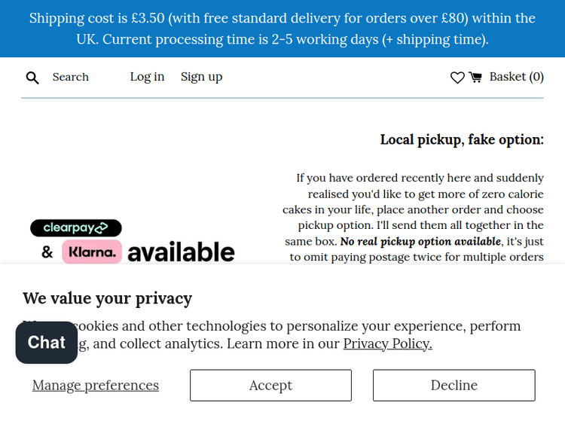Click the ampersand between Clearpay and Klarna

coord(47,253)
